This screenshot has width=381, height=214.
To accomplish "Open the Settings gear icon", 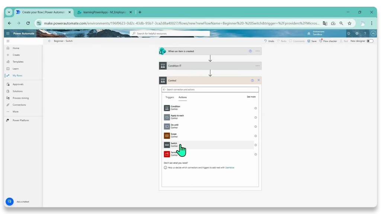I will 357,33.
